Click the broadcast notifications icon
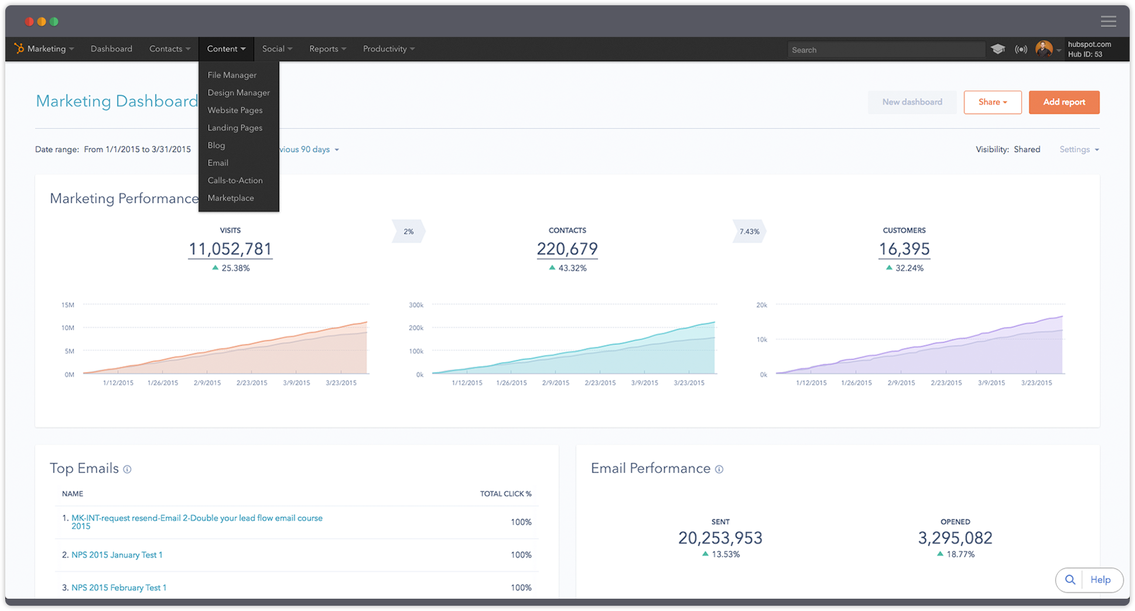1135x611 pixels. tap(1021, 49)
